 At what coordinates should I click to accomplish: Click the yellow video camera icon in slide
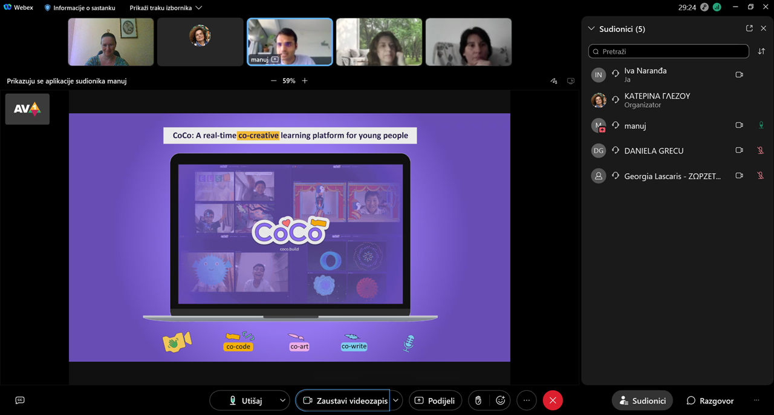point(177,342)
